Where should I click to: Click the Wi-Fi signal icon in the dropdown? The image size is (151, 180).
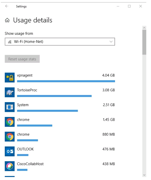coord(10,42)
